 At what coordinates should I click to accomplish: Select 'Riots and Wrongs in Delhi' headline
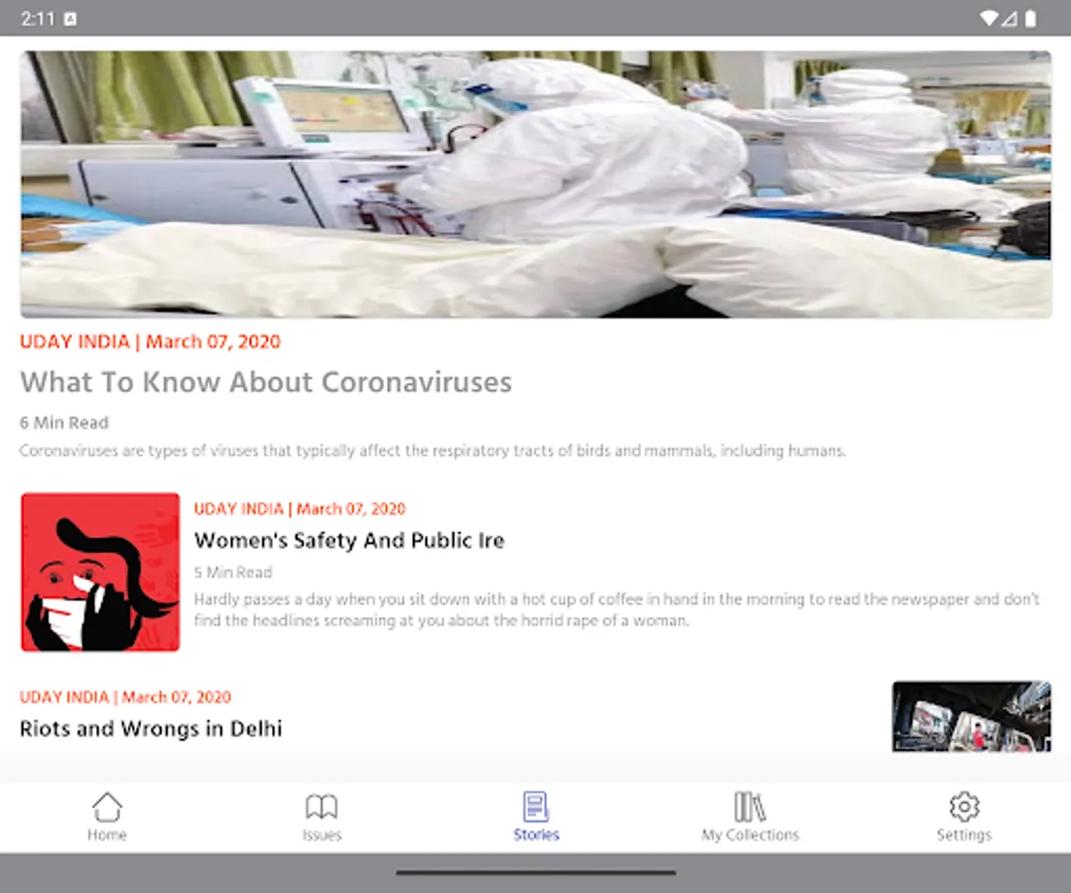pyautogui.click(x=151, y=727)
